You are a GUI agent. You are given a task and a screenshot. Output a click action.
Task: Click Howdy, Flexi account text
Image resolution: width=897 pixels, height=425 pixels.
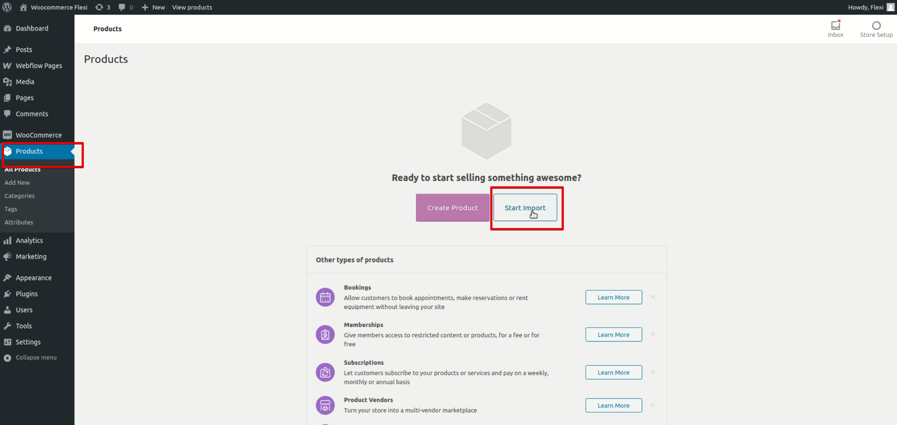click(x=866, y=7)
